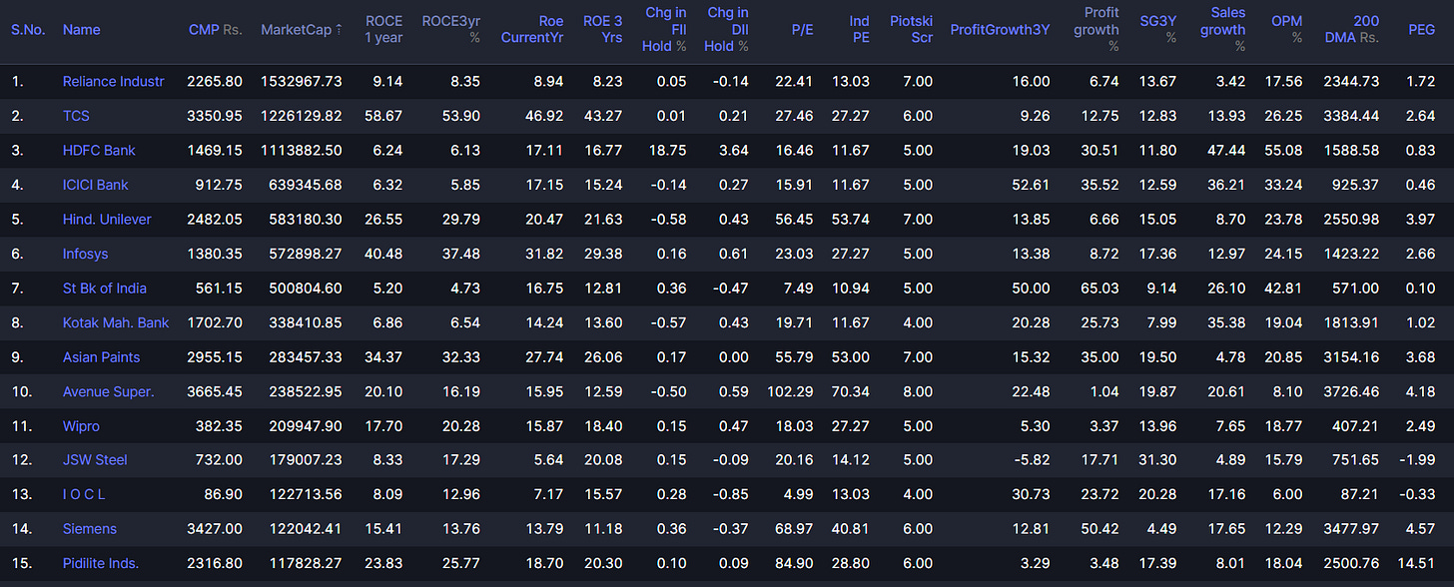
Task: Open the ICICI Bank company page
Action: (95, 185)
